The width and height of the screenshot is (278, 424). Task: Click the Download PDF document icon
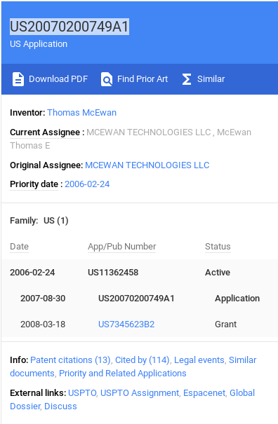tap(18, 79)
